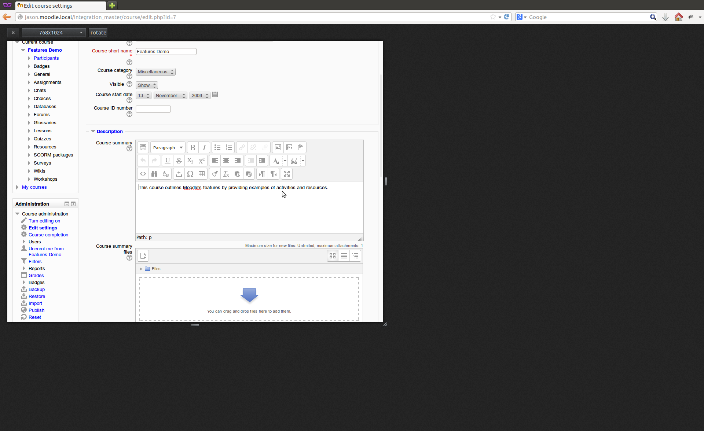Open the Visible Show dropdown
Screen dimensions: 704x431
(147, 85)
